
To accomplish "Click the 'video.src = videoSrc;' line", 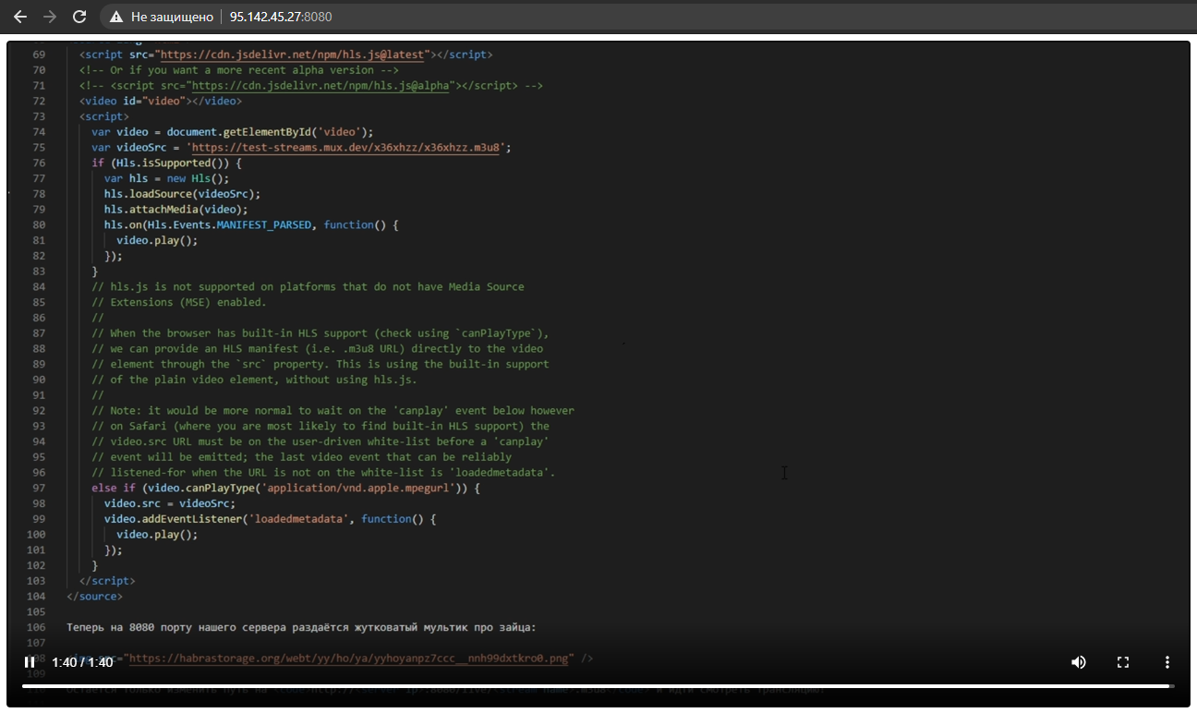I will [x=170, y=503].
